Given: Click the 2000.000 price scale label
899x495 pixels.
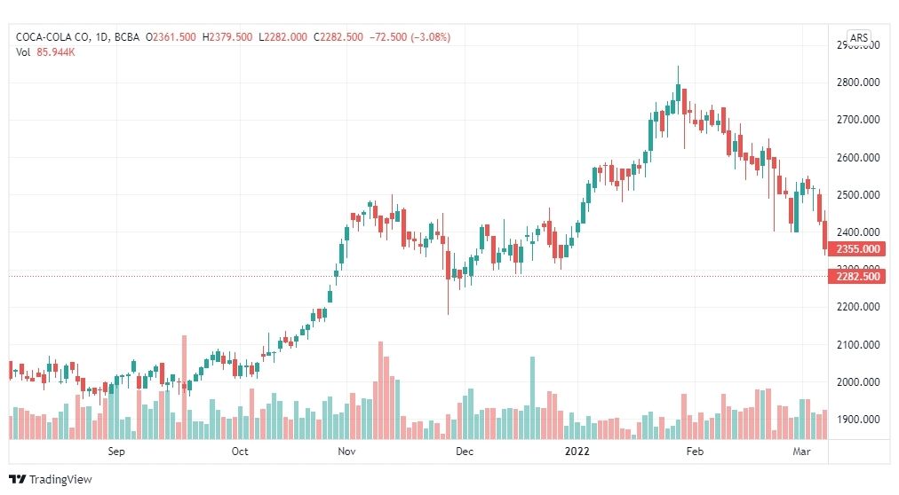Looking at the screenshot, I should pos(858,382).
